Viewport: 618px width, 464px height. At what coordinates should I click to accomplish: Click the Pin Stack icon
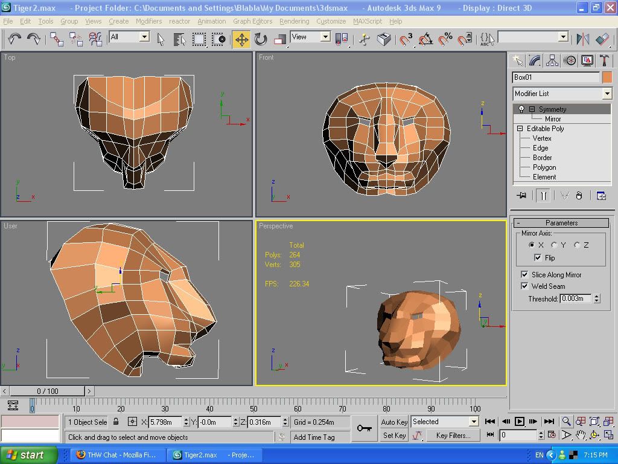521,195
